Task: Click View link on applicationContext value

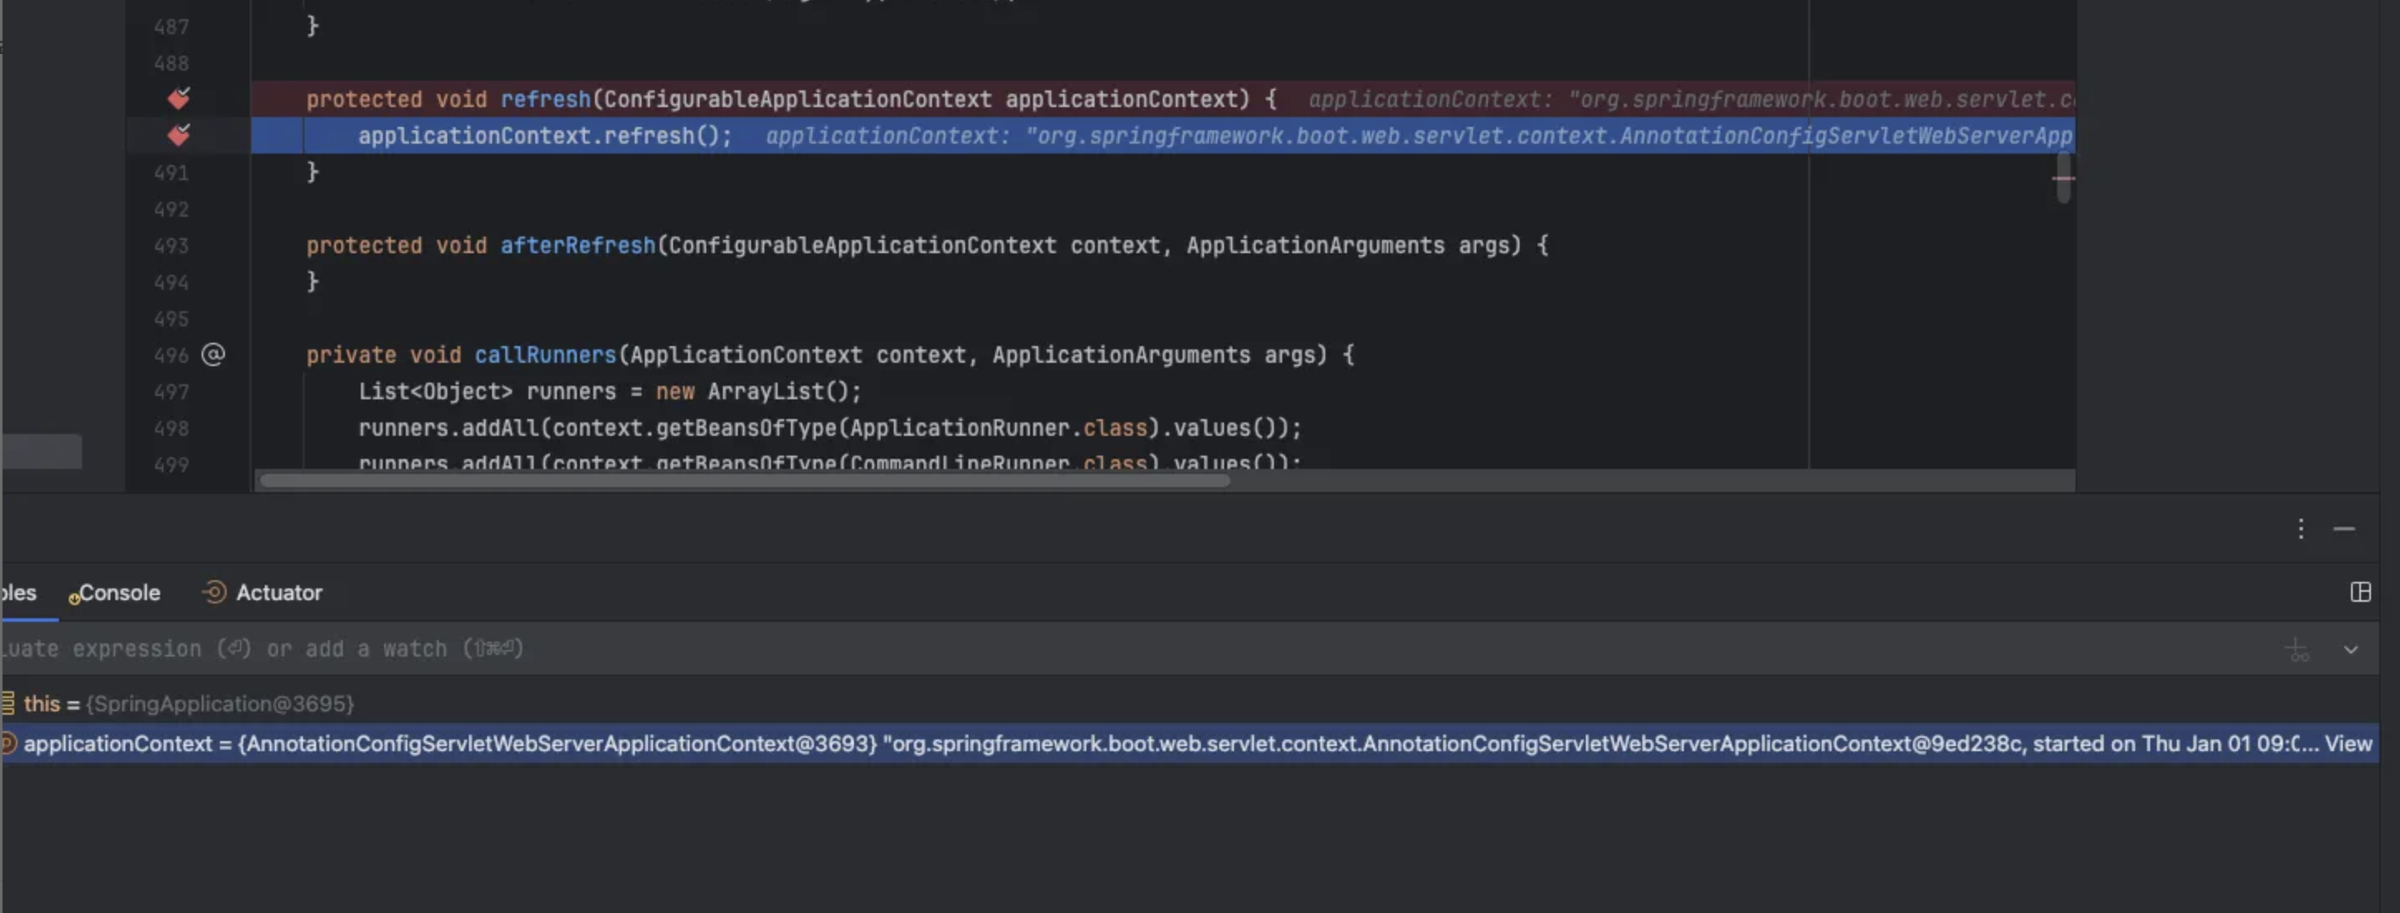Action: tap(2347, 744)
